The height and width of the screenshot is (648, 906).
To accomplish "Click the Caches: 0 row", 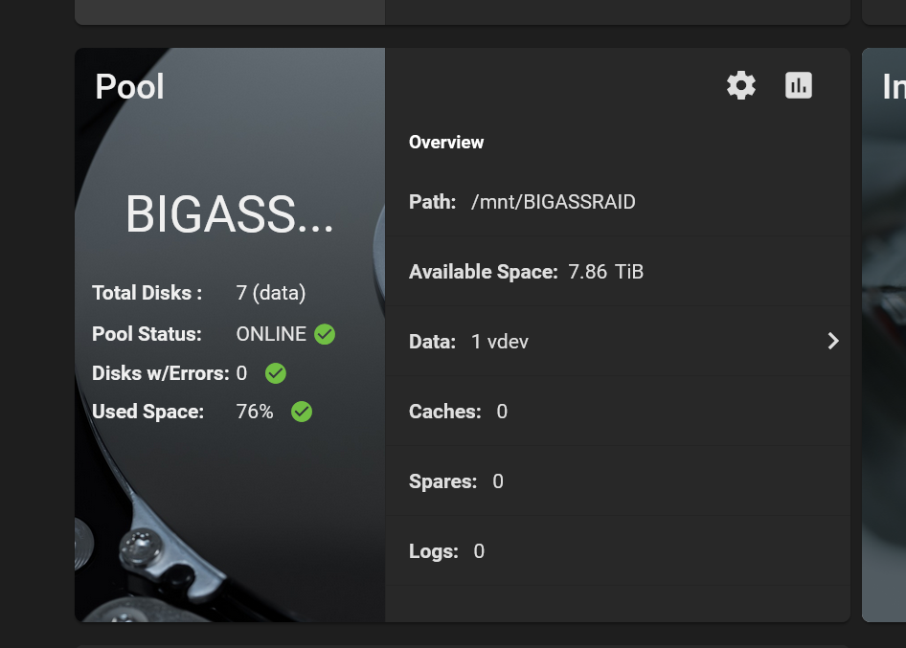I will [618, 412].
